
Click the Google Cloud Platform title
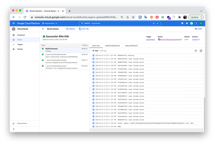pyautogui.click(x=28, y=23)
